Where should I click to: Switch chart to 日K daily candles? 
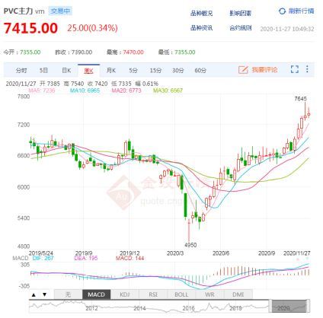tap(66, 70)
